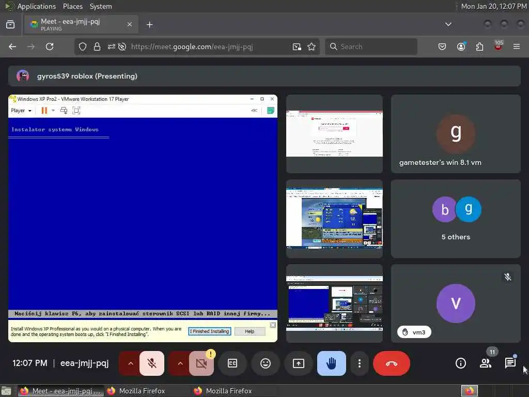
Task: Open Firefox hamburger menu
Action: 517,47
